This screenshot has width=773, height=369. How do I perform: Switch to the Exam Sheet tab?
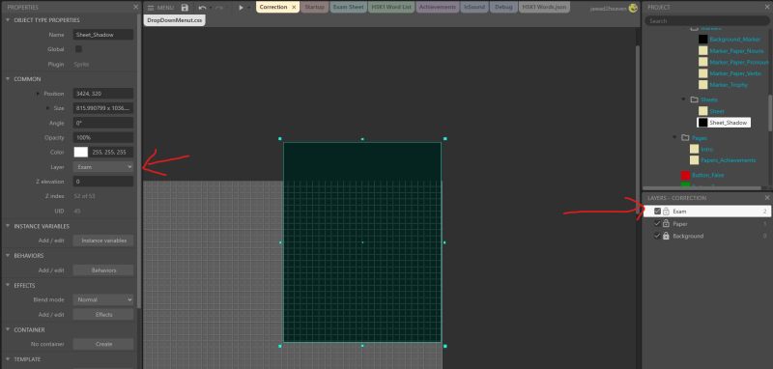349,8
